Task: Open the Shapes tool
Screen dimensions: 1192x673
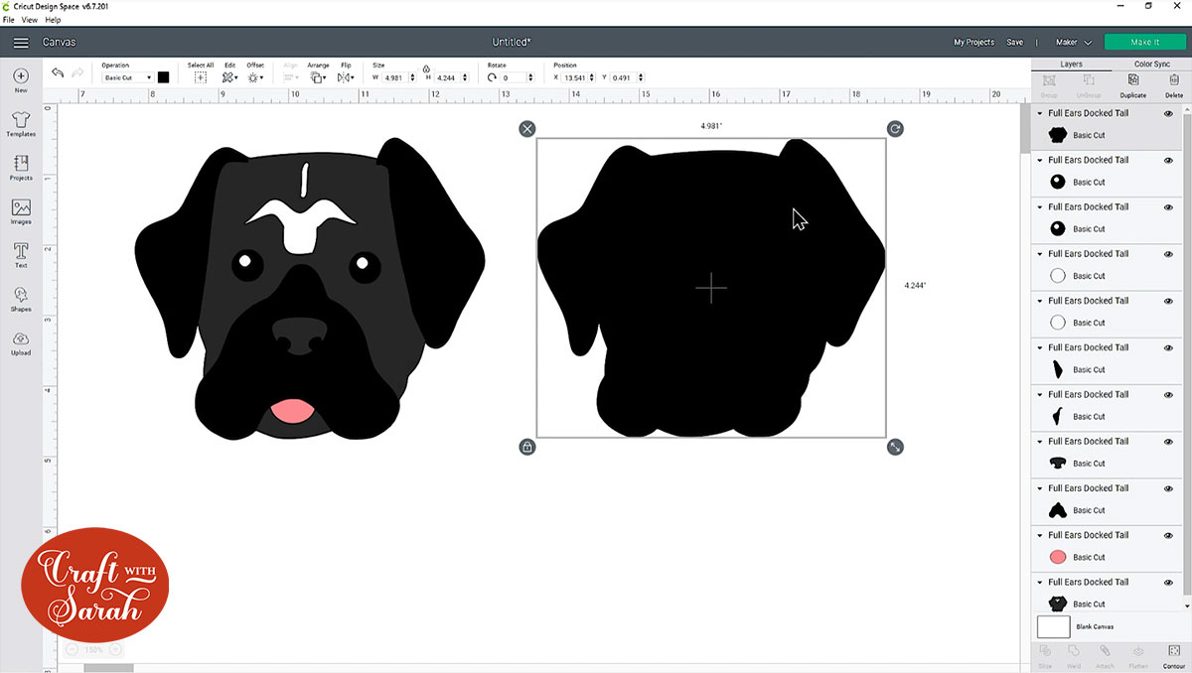Action: [x=20, y=300]
